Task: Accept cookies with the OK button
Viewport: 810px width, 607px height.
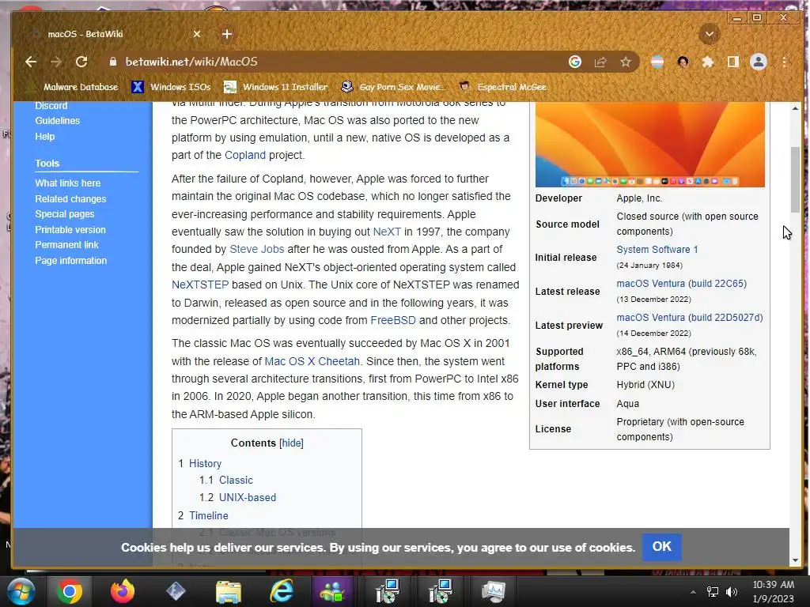Action: tap(662, 547)
